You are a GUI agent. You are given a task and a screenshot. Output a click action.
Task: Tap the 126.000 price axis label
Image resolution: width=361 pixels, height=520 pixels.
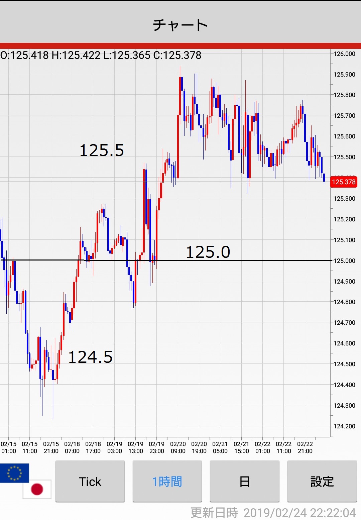point(344,54)
